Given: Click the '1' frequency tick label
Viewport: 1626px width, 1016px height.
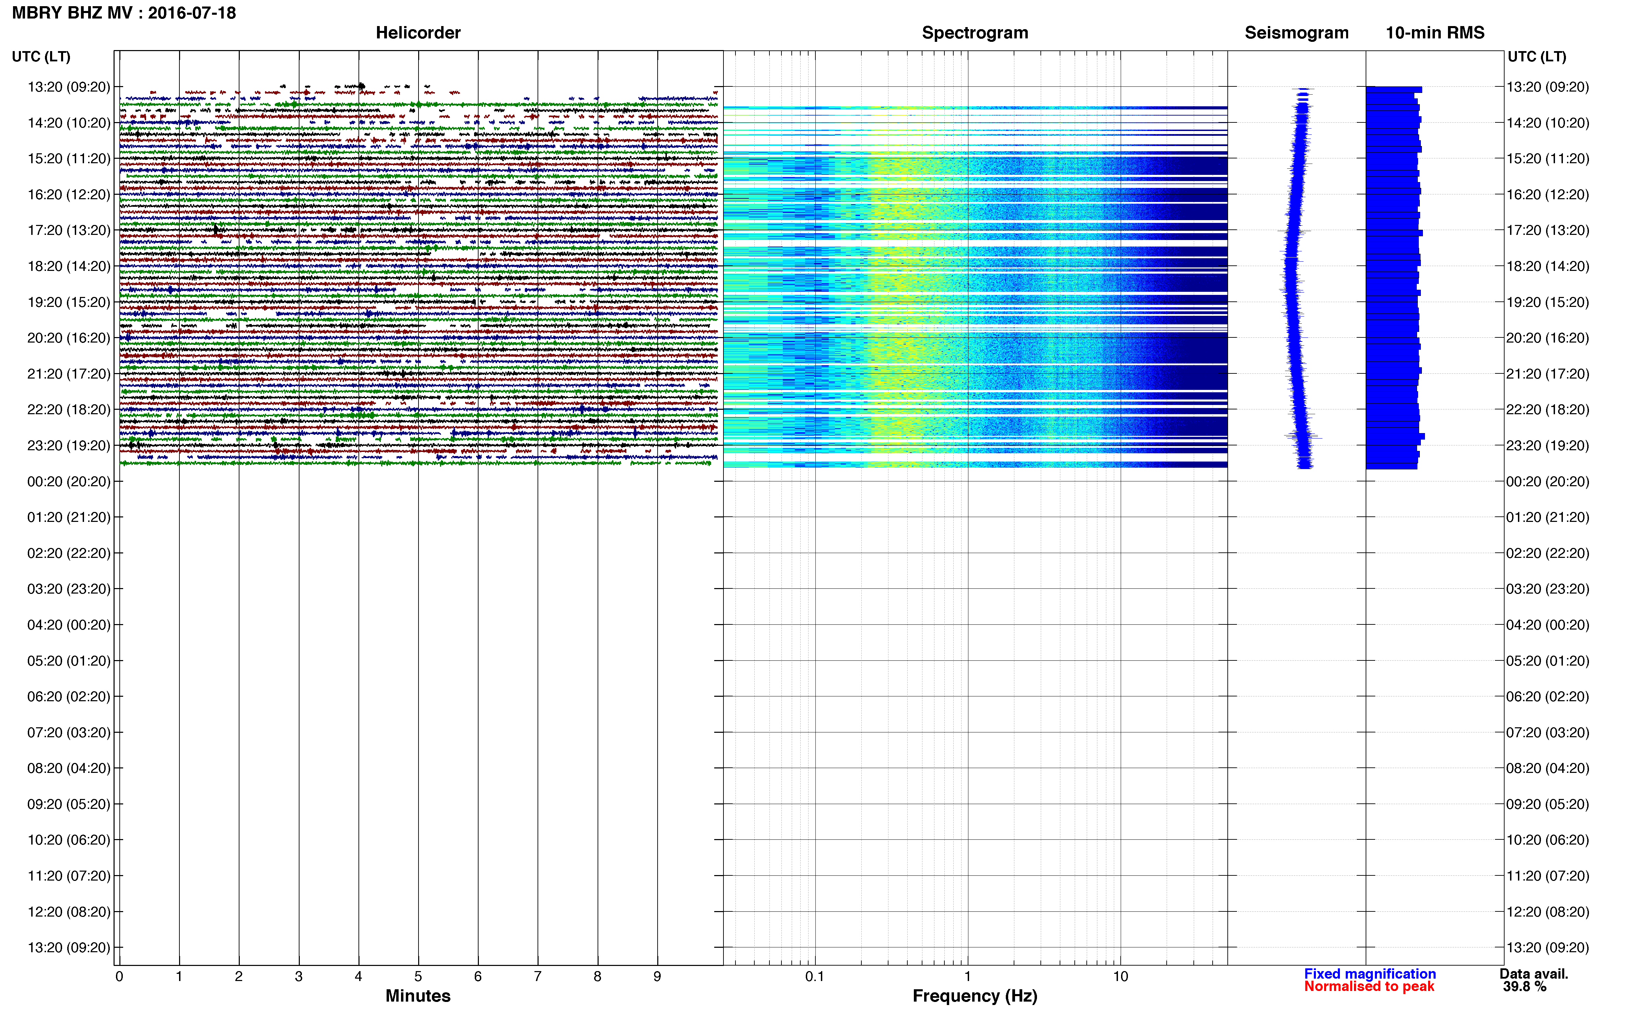Looking at the screenshot, I should point(967,977).
